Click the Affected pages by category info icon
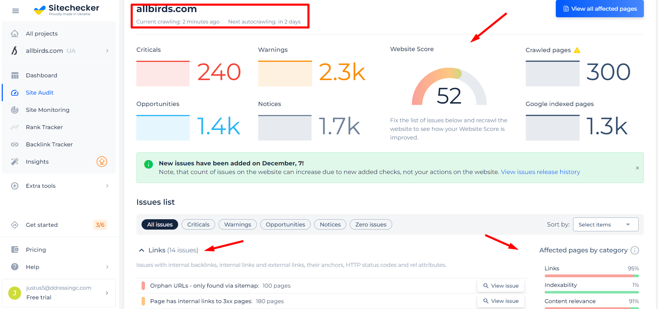The height and width of the screenshot is (309, 658). pyautogui.click(x=635, y=250)
